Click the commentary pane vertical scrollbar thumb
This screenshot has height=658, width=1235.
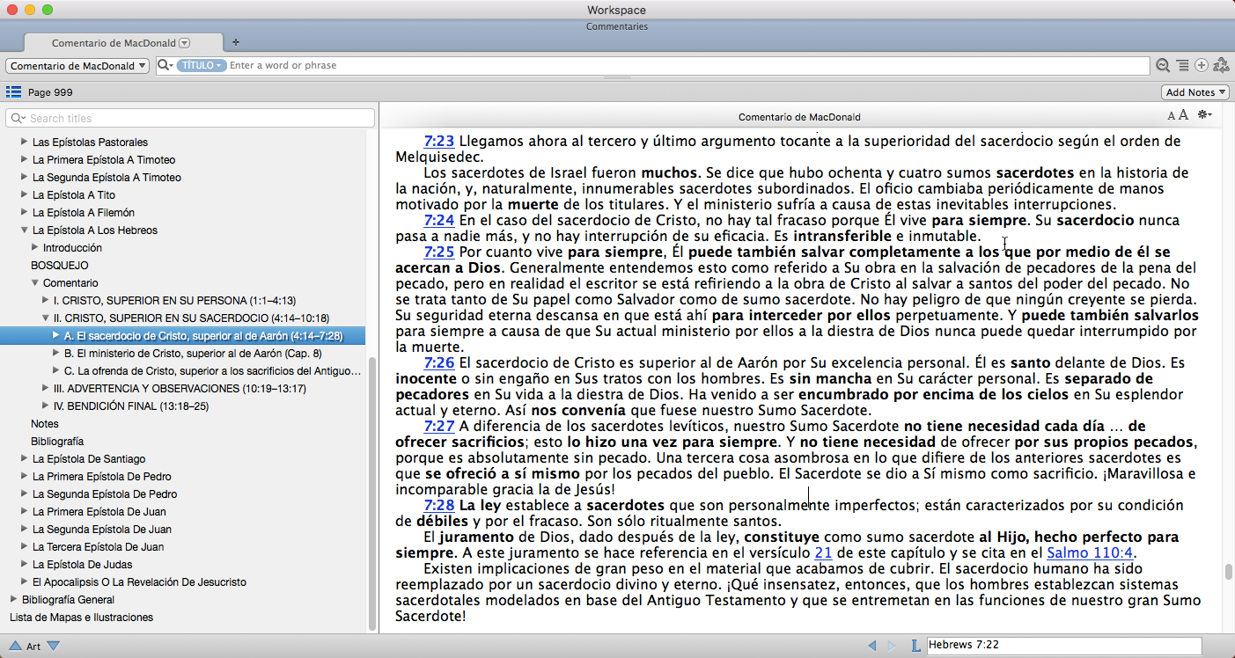pos(1228,571)
